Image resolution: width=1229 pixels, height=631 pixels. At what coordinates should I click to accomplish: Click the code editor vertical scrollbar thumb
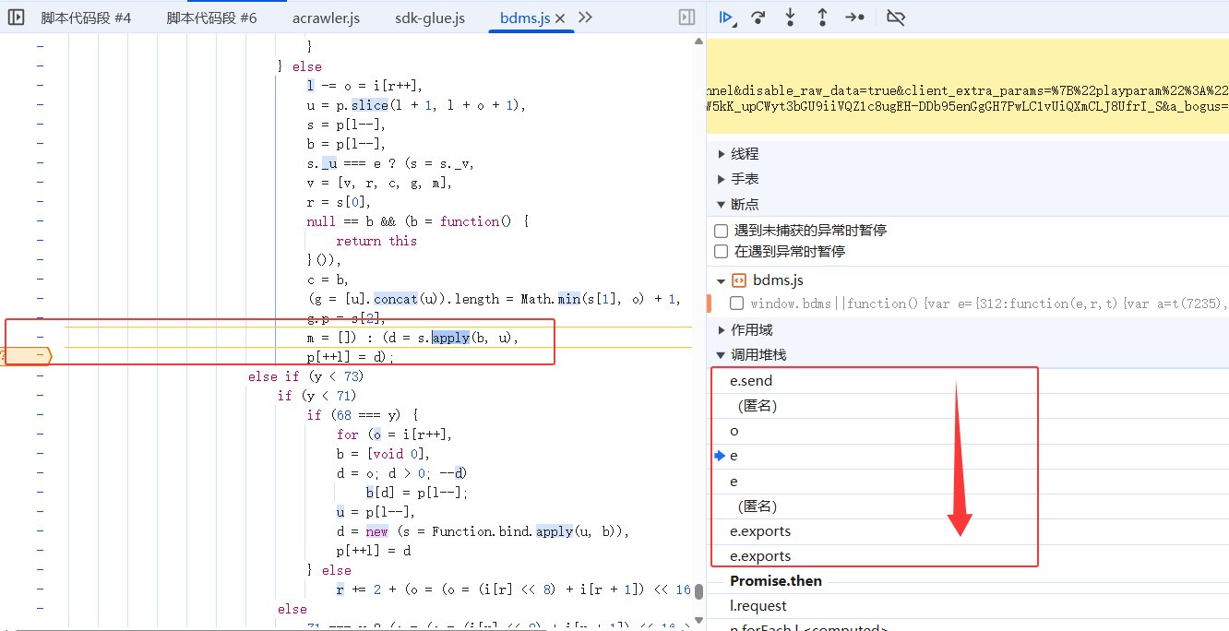tap(699, 591)
